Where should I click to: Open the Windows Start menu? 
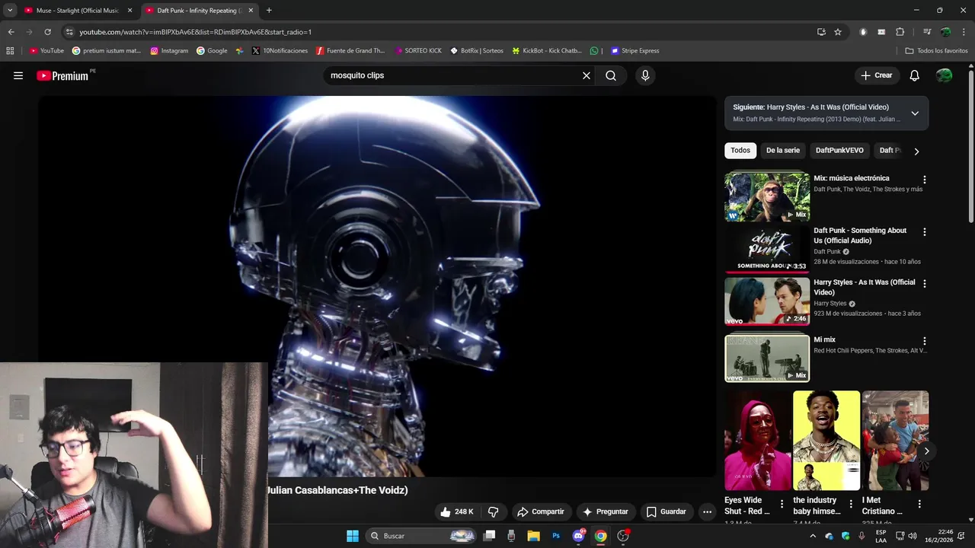point(353,536)
